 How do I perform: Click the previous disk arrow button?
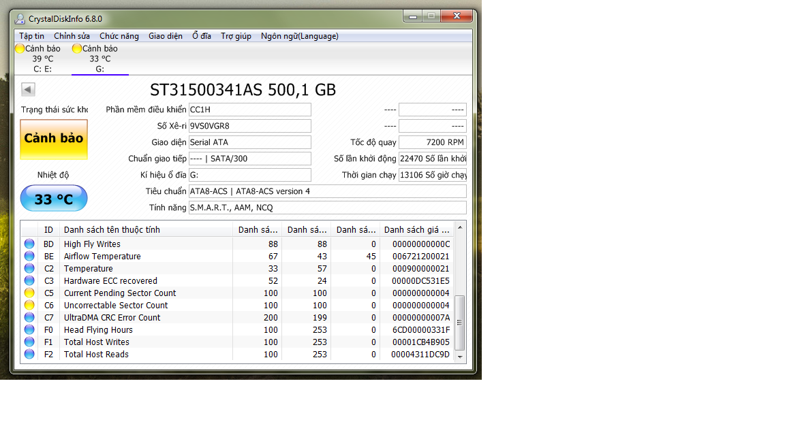[x=28, y=89]
